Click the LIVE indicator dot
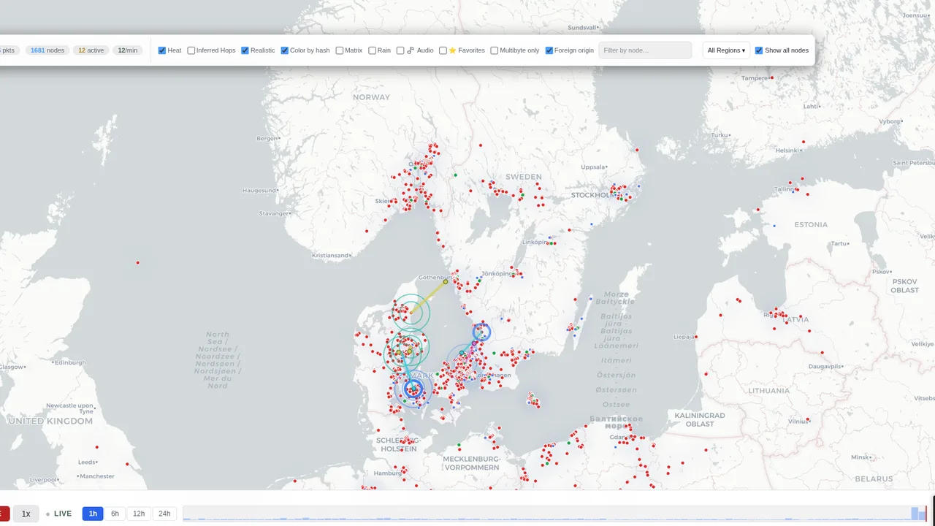This screenshot has height=526, width=935. point(48,514)
